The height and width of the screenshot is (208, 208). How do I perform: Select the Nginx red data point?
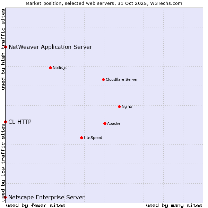tap(119, 106)
